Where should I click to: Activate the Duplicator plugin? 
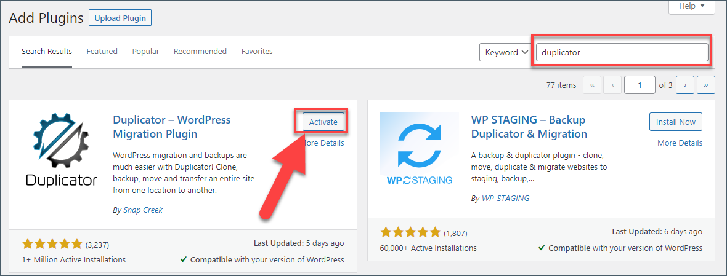point(323,122)
